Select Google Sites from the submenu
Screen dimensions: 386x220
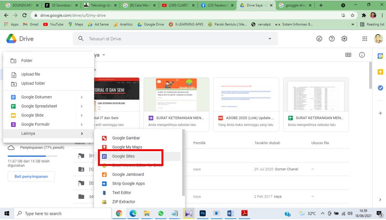pyautogui.click(x=123, y=156)
